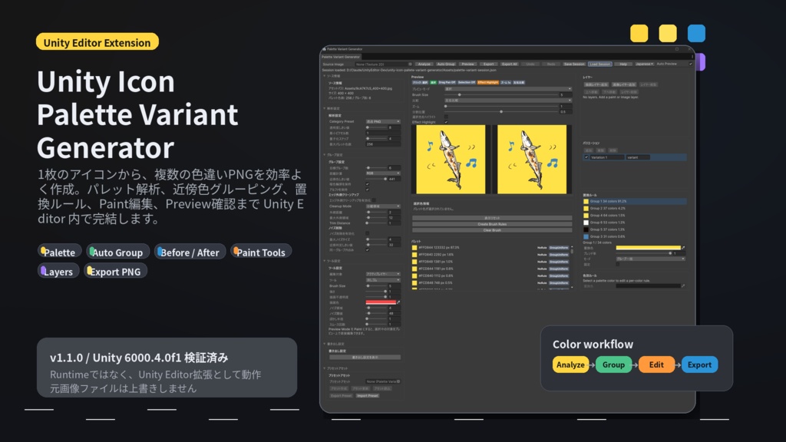Open the preview mode dropdown under Preview
Image resolution: width=786 pixels, height=442 pixels.
pos(508,89)
